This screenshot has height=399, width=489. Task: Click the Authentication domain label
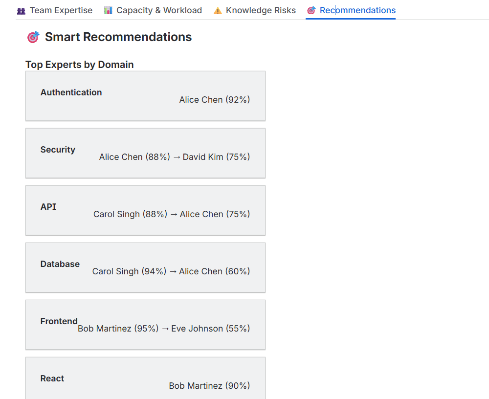pos(71,92)
